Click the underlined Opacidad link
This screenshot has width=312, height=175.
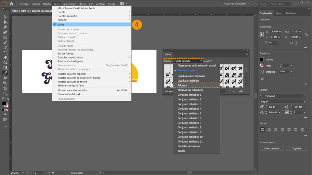[270, 72]
